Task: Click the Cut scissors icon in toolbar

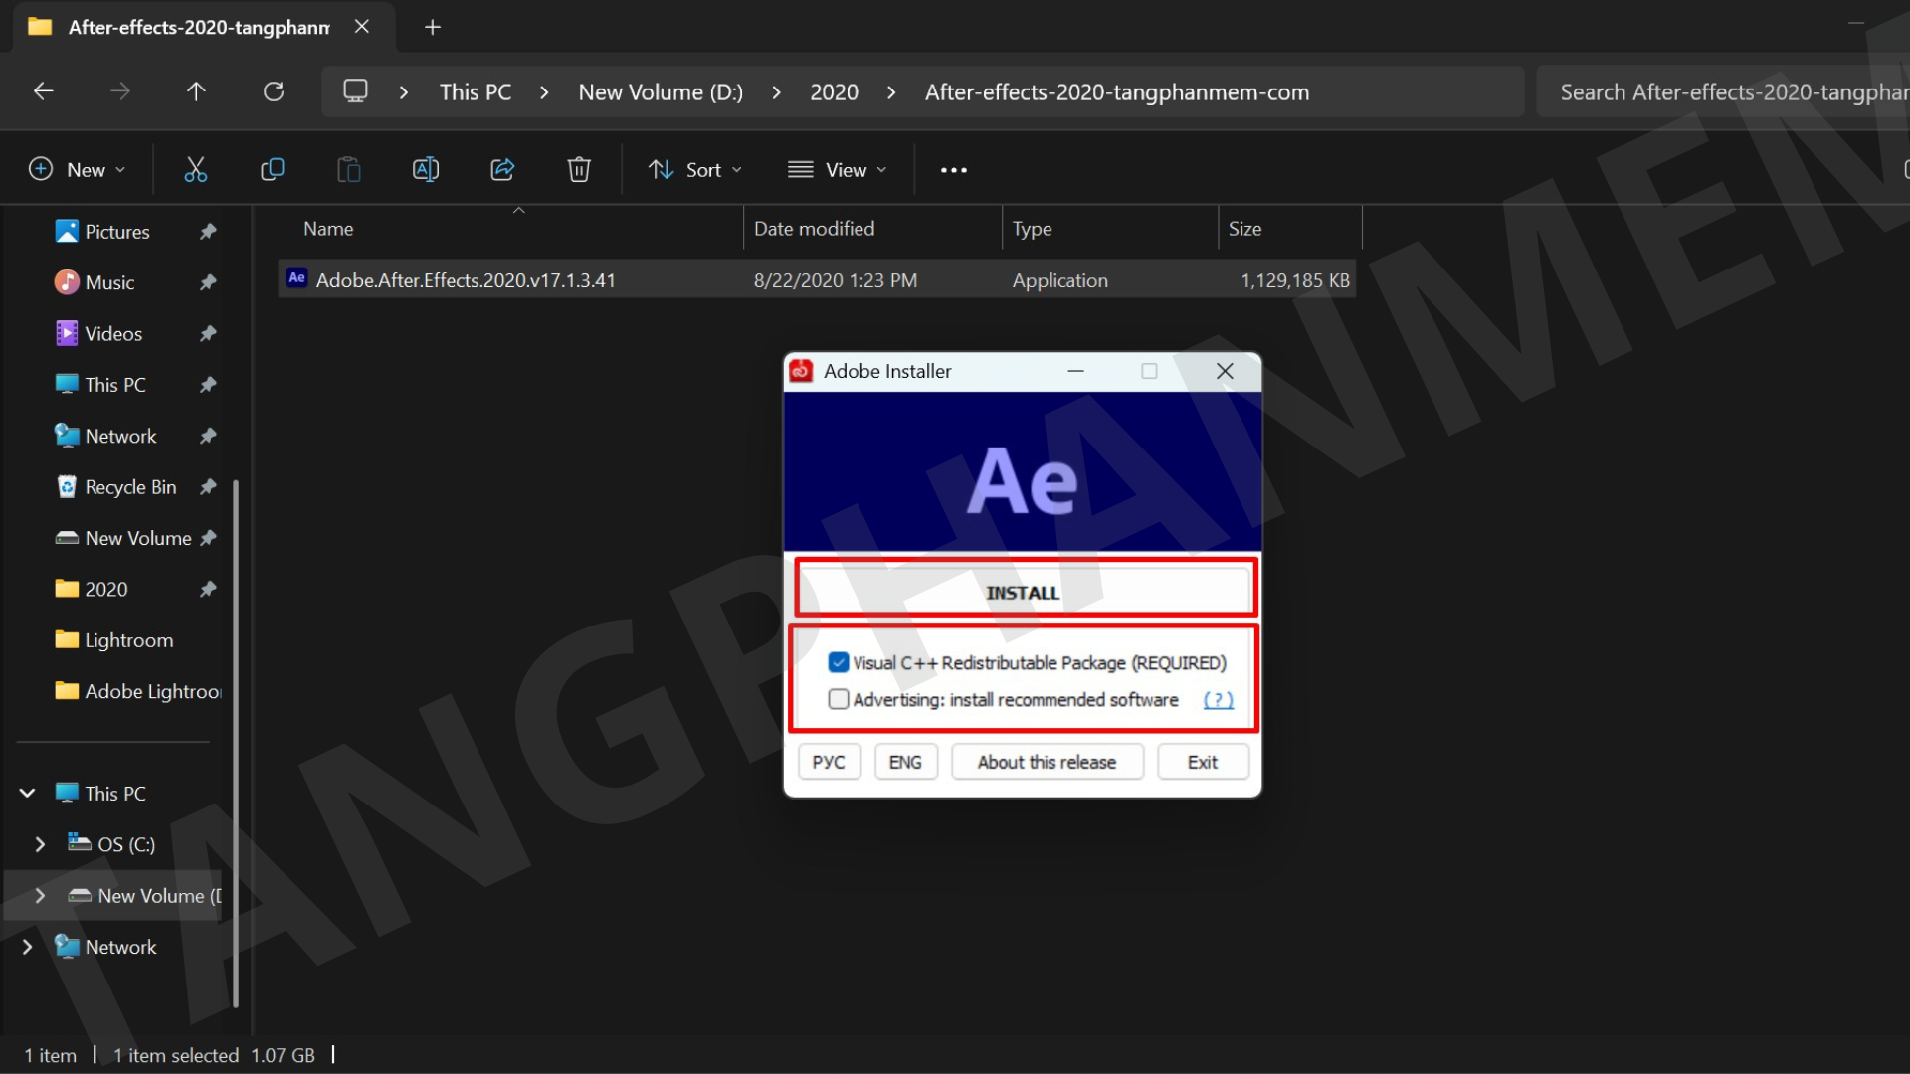Action: pos(196,170)
